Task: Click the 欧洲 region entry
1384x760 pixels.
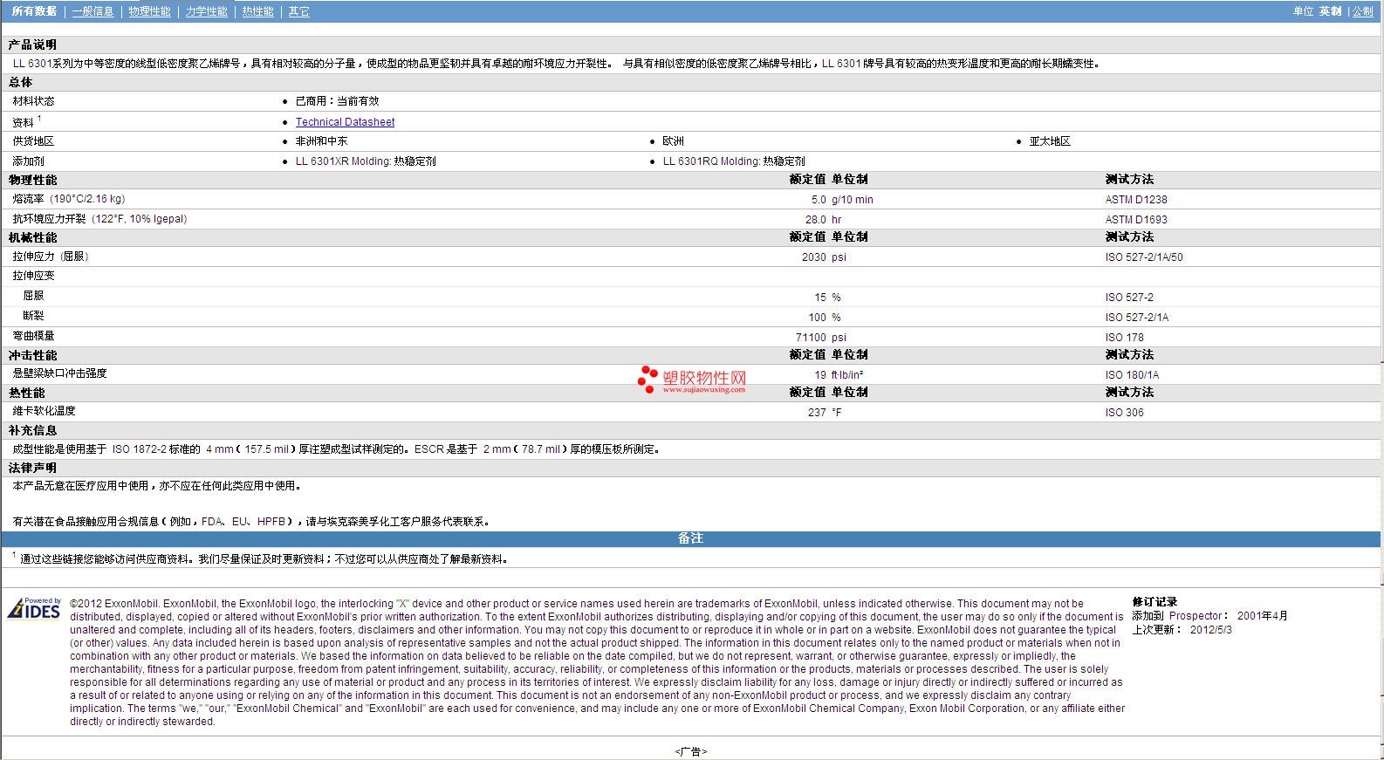Action: (x=673, y=141)
